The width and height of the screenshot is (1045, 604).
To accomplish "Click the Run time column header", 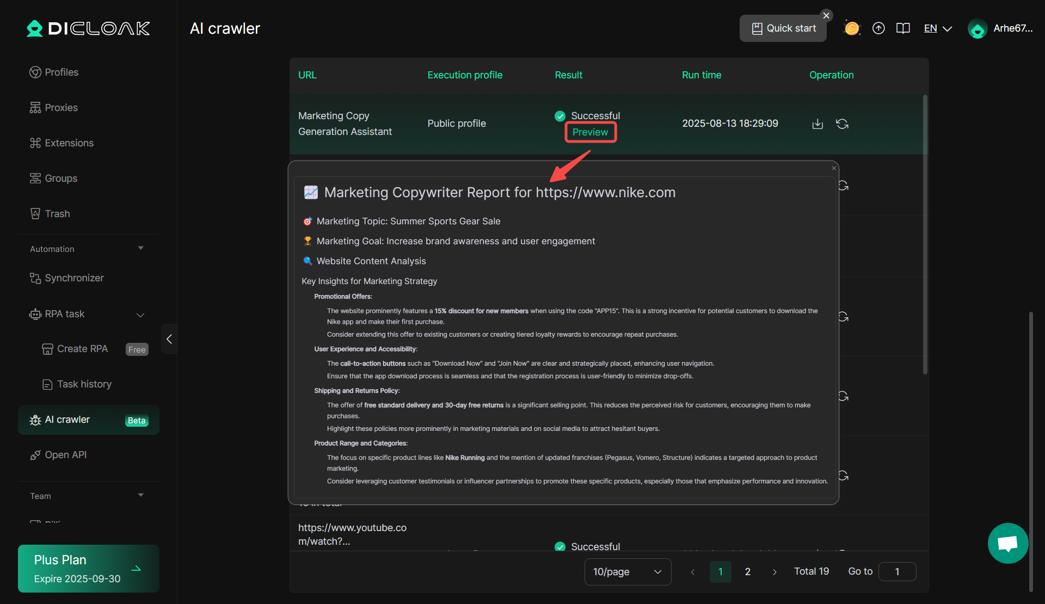I will 702,75.
